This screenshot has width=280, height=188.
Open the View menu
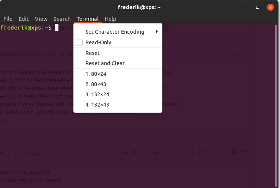tap(41, 19)
